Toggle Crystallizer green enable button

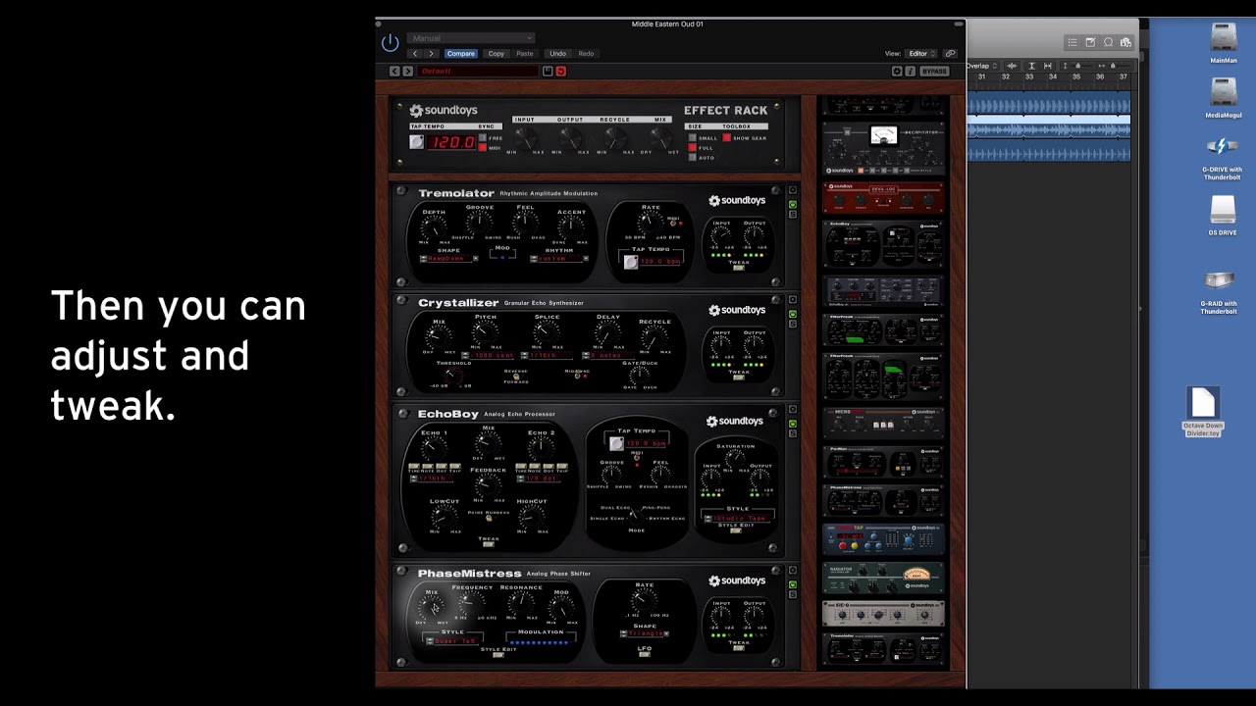(x=793, y=314)
